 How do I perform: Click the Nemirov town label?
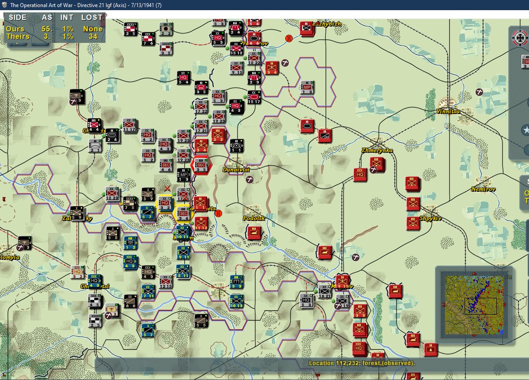click(483, 189)
